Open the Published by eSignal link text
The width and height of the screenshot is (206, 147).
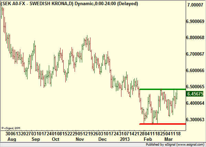175,145
